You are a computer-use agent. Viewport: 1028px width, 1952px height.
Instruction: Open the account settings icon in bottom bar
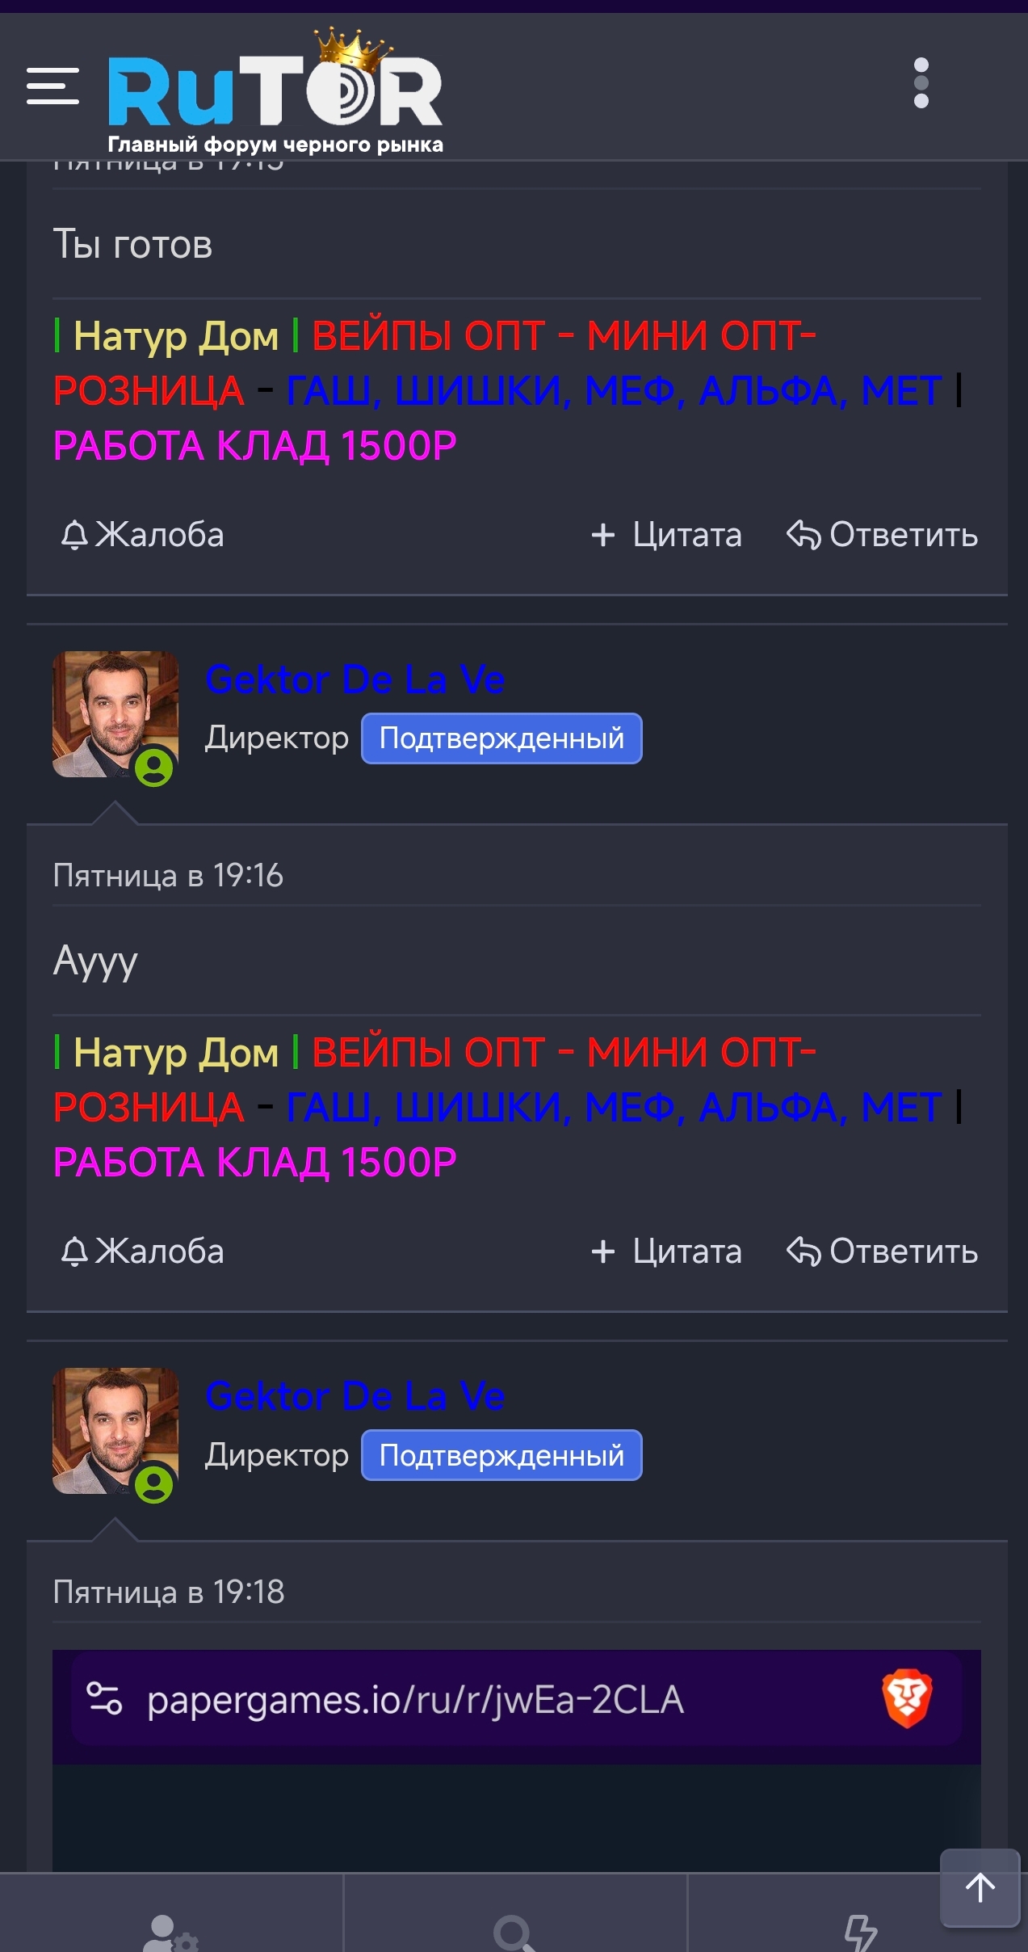point(170,1933)
